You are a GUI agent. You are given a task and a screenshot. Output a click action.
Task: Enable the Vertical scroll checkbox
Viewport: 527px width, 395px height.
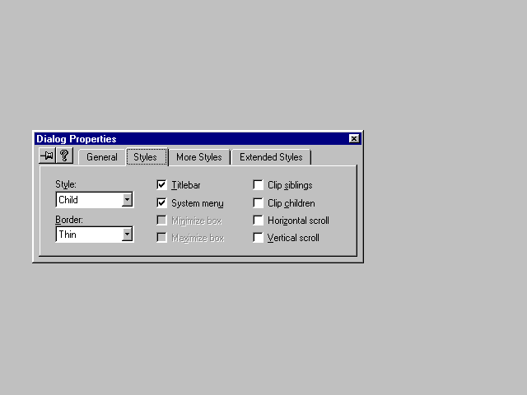click(x=259, y=238)
